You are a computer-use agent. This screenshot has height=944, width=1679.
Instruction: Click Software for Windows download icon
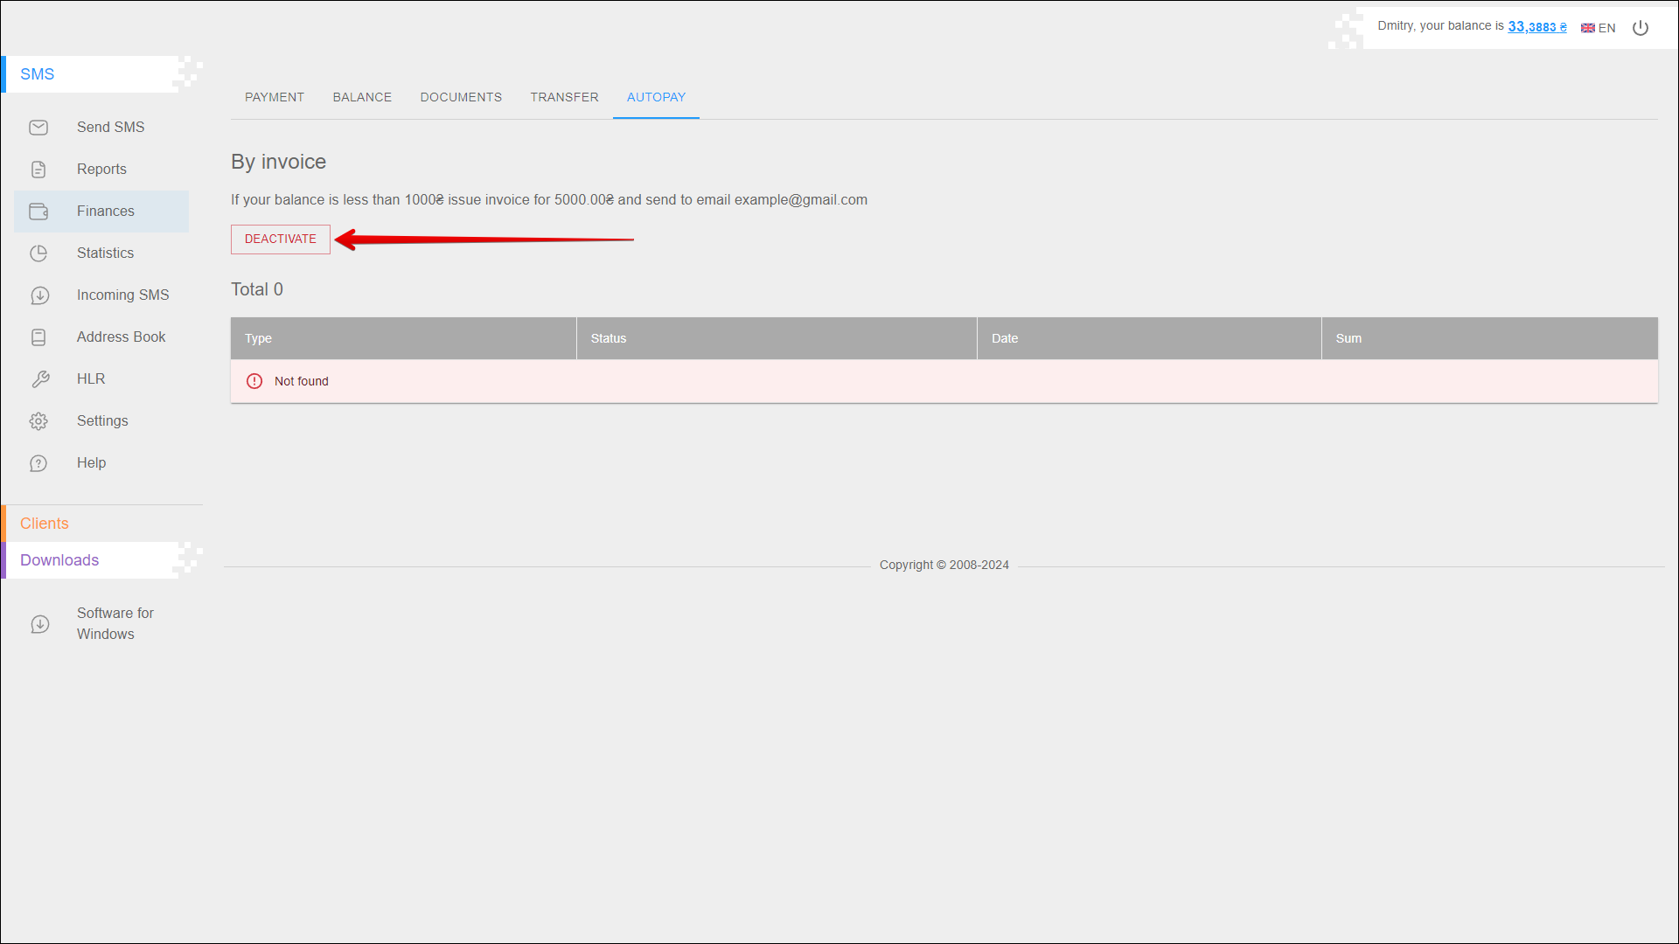tap(39, 624)
